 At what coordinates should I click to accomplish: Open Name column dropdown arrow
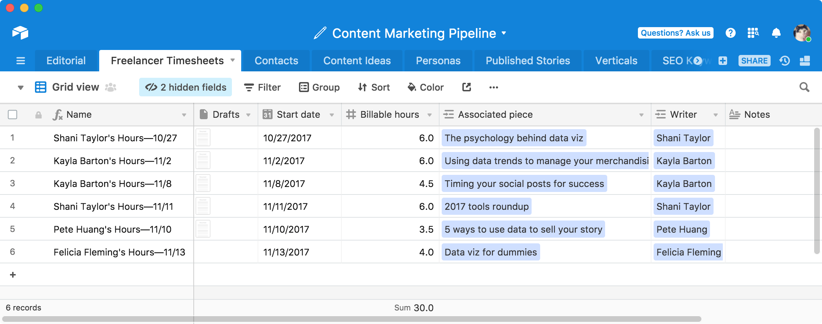pyautogui.click(x=184, y=115)
